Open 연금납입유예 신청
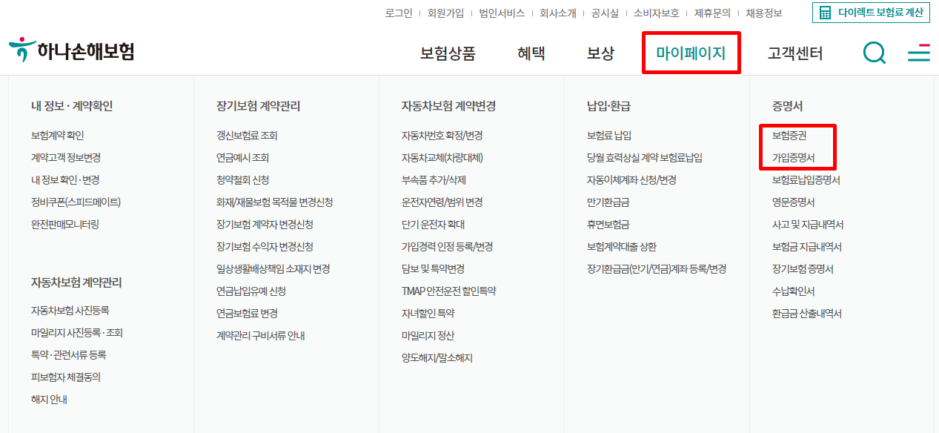Viewport: 939px width, 433px height. click(x=251, y=291)
